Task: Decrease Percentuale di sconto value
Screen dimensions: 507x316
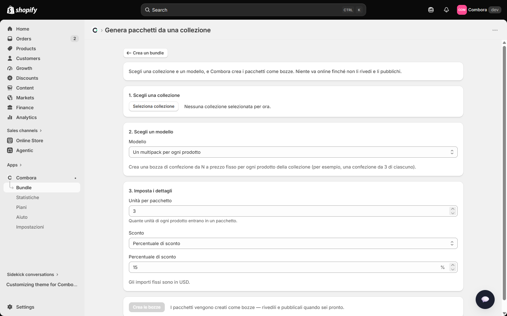Action: (x=453, y=269)
